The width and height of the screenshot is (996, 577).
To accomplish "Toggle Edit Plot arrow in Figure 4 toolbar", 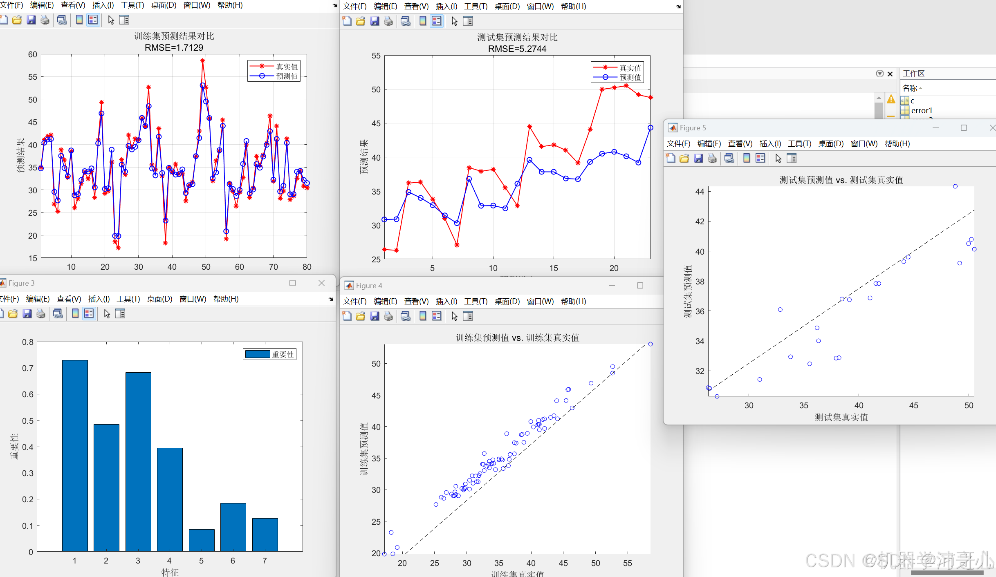I will (454, 316).
